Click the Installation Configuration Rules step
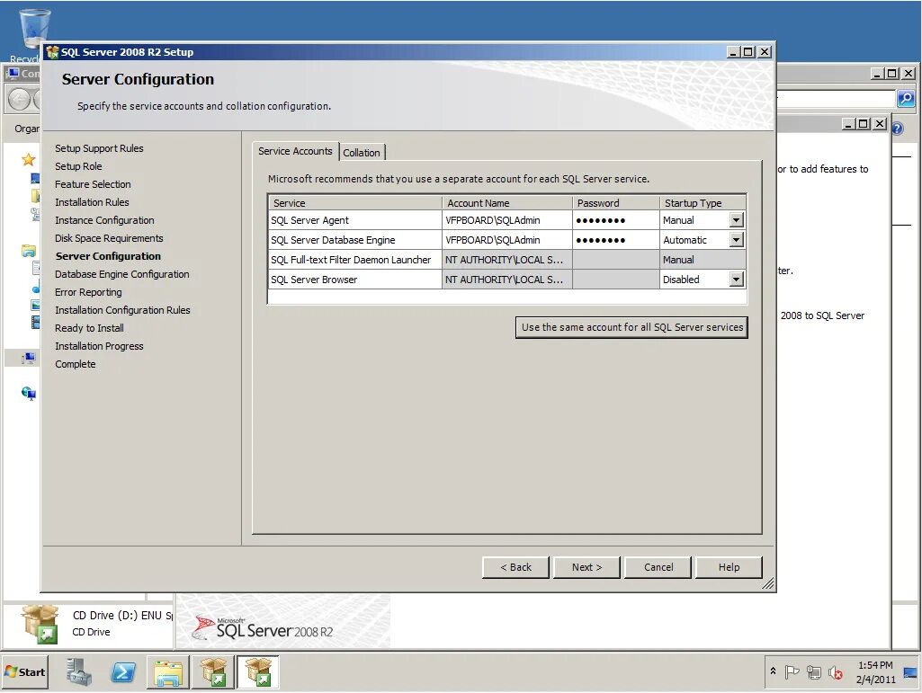922x693 pixels. click(x=122, y=310)
